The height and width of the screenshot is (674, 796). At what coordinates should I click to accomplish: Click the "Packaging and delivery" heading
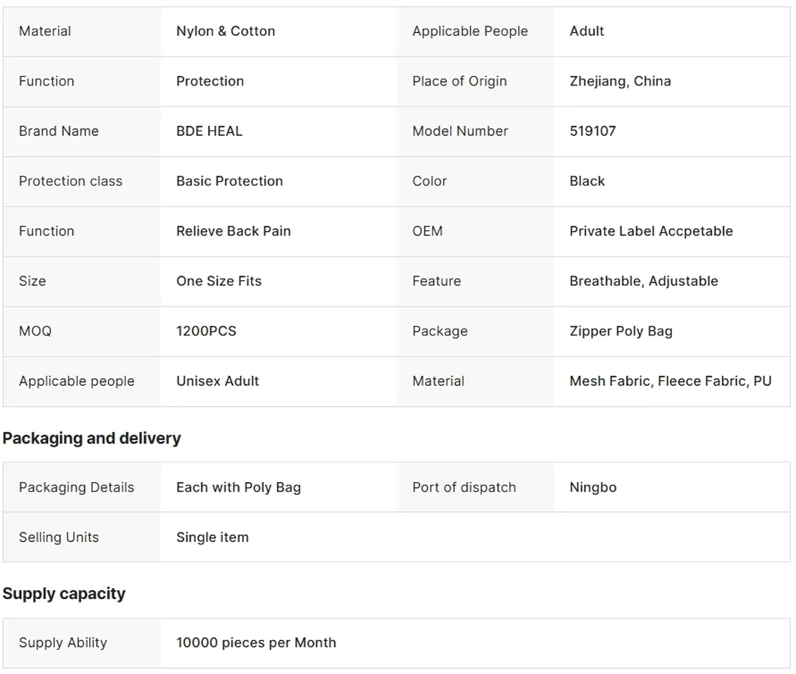point(92,438)
